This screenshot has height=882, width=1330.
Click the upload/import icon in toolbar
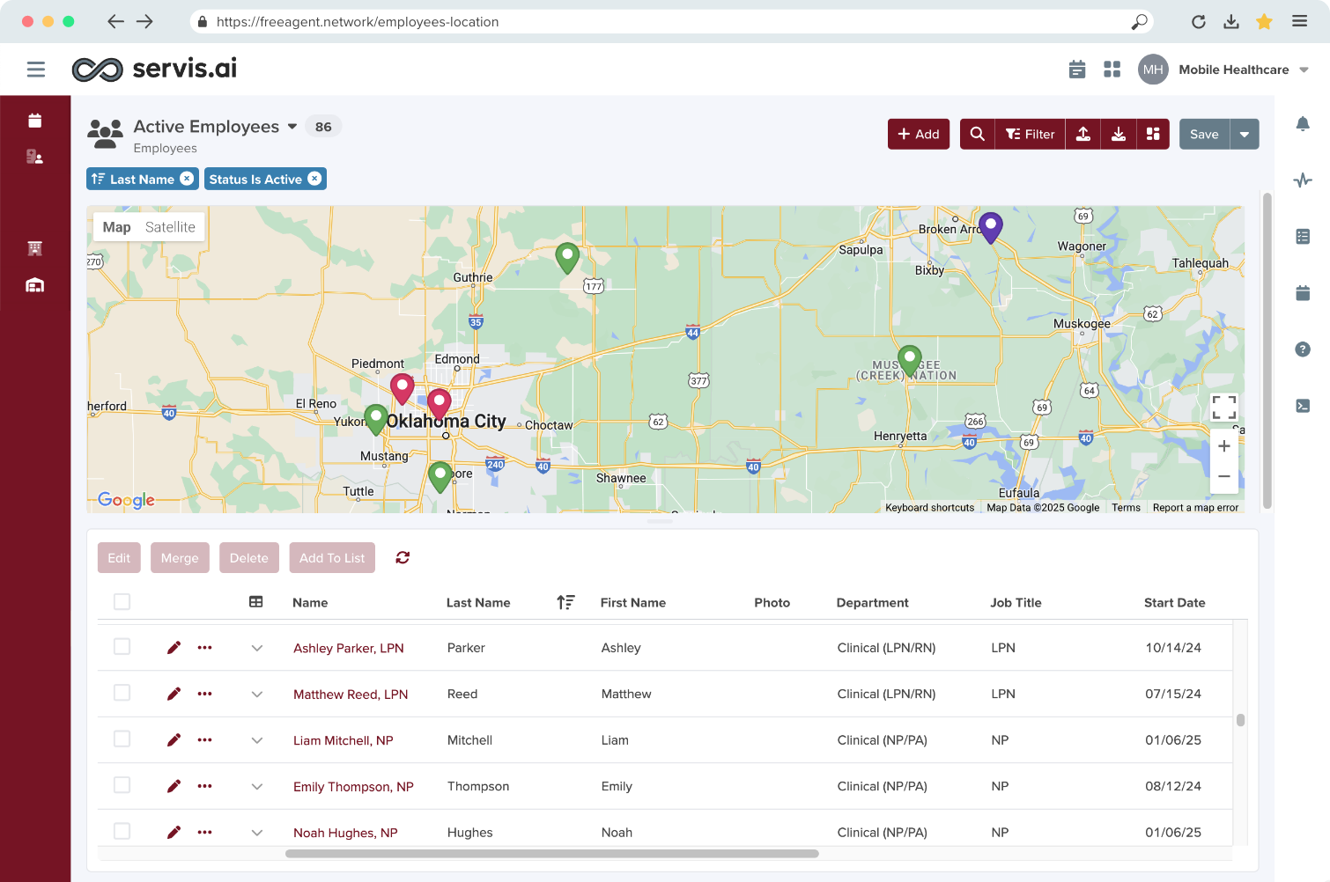pos(1083,134)
